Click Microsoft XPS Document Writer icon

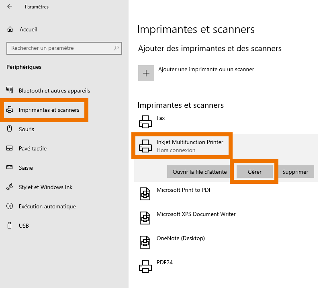click(x=145, y=217)
